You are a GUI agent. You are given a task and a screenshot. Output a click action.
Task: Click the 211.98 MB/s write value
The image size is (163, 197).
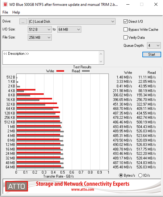pos(122,91)
